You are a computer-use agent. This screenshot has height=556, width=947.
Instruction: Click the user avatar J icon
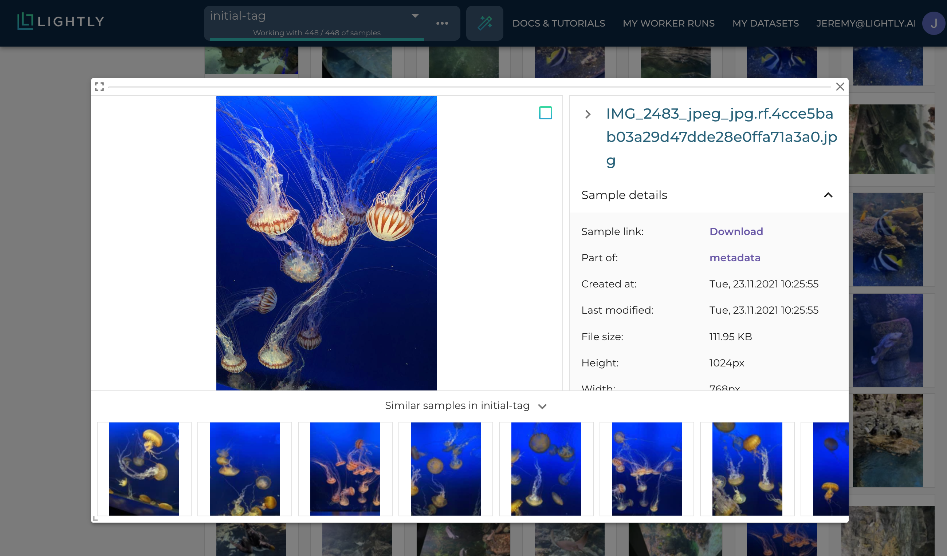point(934,23)
